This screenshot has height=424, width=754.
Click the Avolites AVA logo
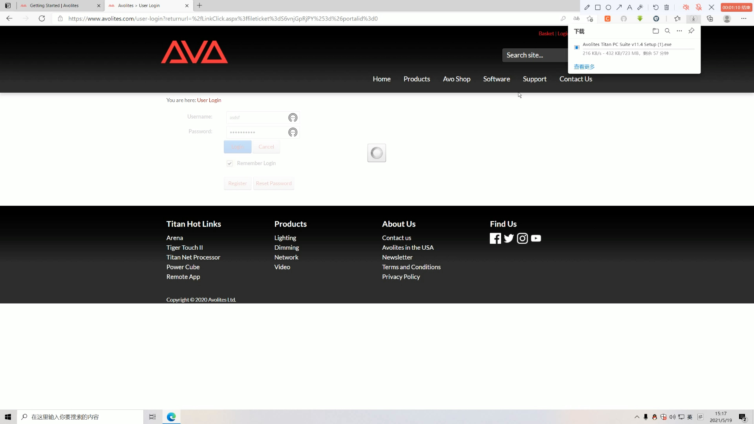[194, 52]
